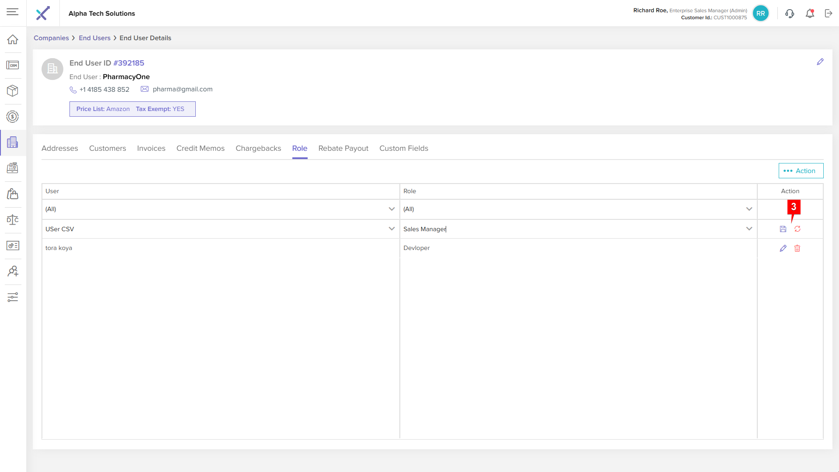The width and height of the screenshot is (839, 472).
Task: Click the support headset icon
Action: [x=790, y=14]
